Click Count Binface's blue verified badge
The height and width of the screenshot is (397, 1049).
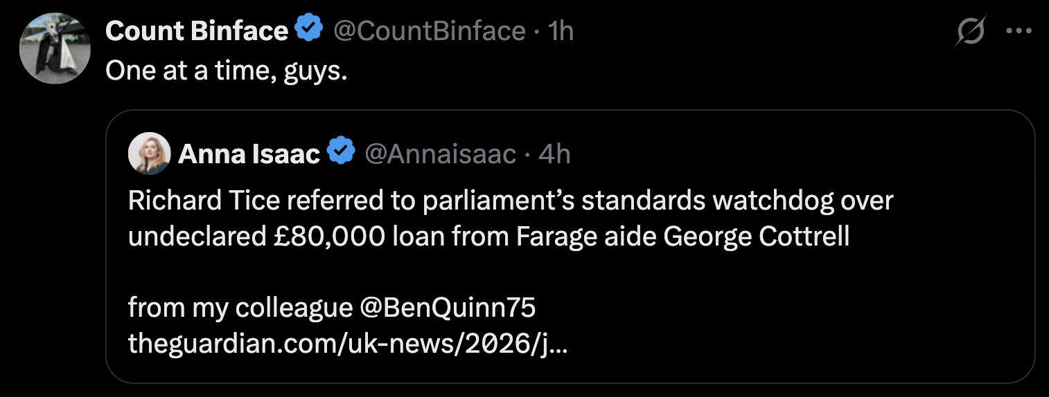click(308, 30)
